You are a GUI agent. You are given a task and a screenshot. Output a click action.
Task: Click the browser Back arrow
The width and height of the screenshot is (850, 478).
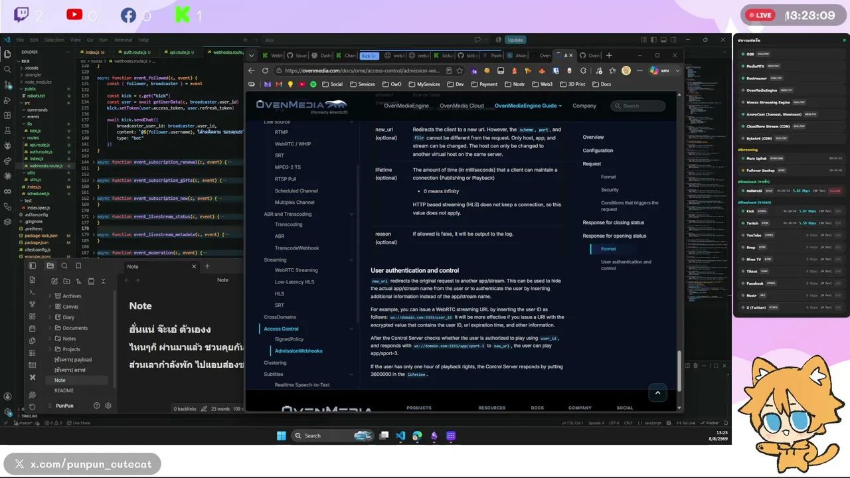coord(251,70)
